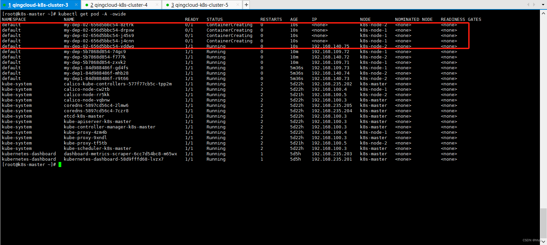Click the READY column header
Screen dimensions: 547x245
(x=192, y=19)
